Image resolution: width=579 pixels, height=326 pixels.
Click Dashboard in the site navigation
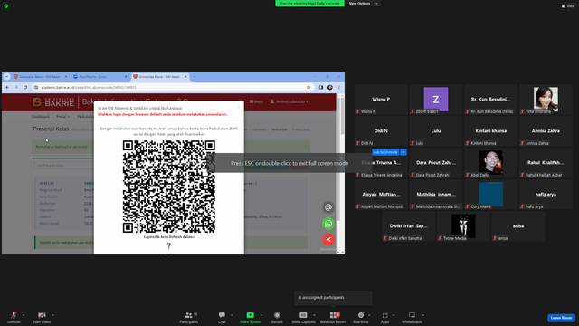[x=40, y=117]
